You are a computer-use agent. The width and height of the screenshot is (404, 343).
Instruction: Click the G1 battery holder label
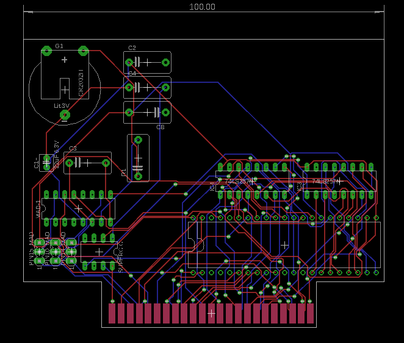[x=59, y=46]
